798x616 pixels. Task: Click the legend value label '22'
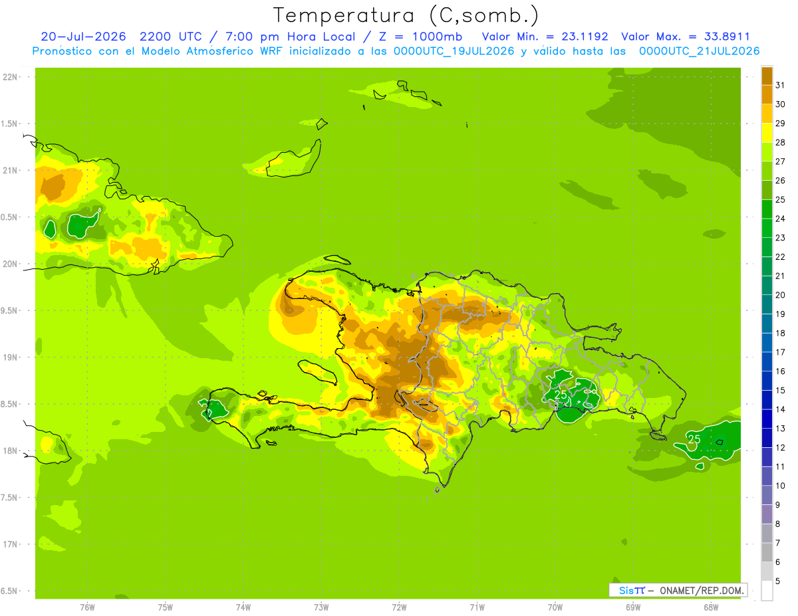781,257
